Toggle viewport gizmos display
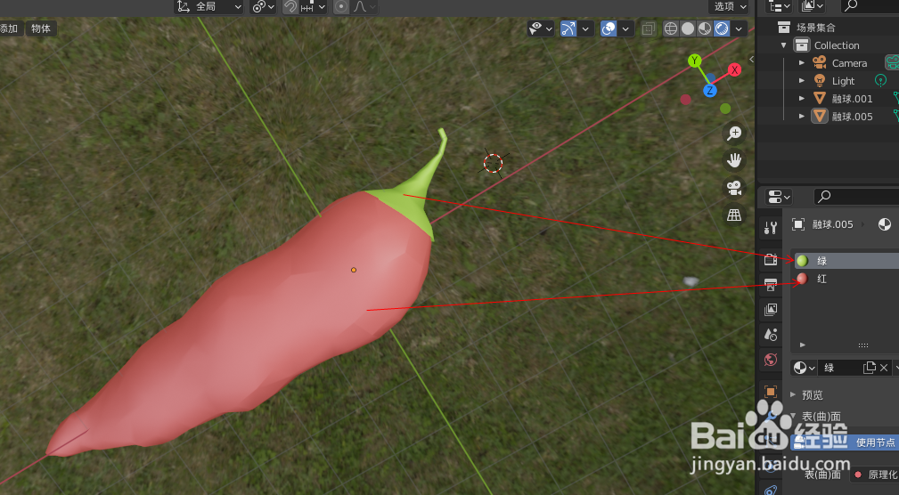This screenshot has height=495, width=899. click(568, 28)
